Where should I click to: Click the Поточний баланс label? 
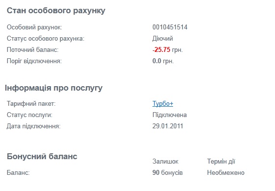pos(33,50)
